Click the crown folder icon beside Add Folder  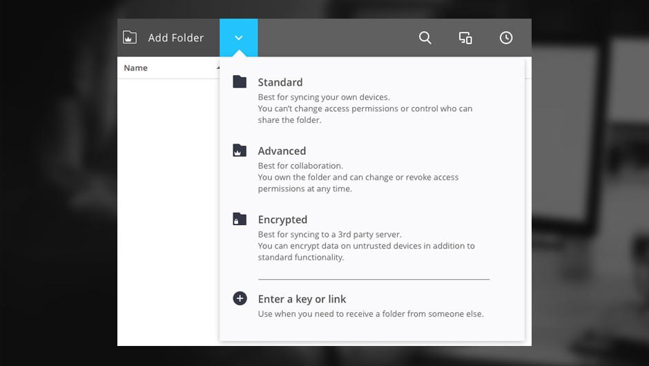[130, 38]
